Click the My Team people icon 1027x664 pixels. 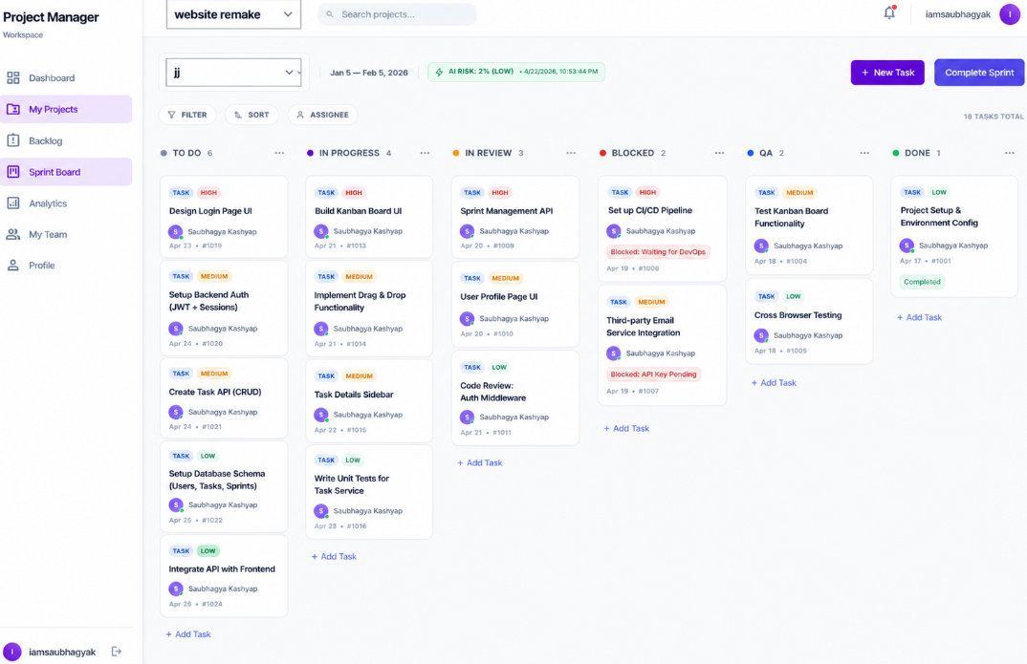tap(13, 234)
